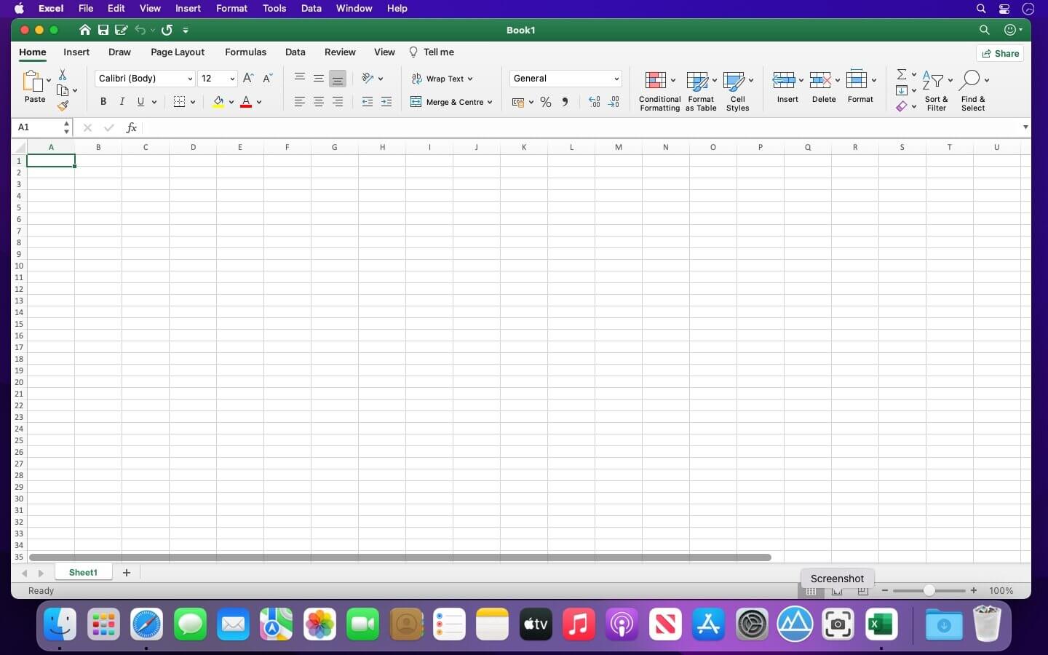This screenshot has height=655, width=1048.
Task: Apply the percent number style
Action: (x=546, y=102)
